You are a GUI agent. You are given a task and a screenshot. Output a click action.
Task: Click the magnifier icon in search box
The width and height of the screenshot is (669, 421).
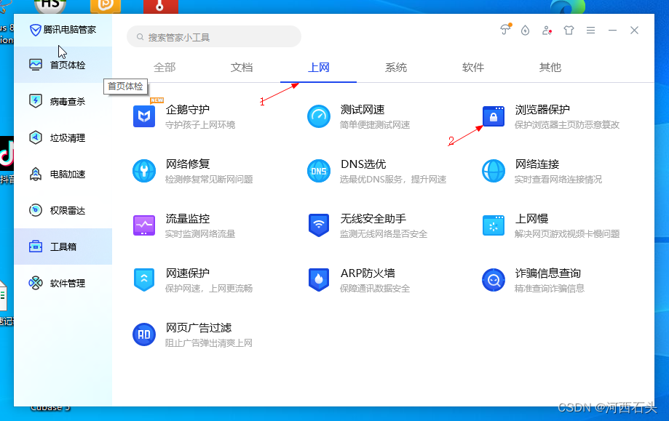point(140,37)
